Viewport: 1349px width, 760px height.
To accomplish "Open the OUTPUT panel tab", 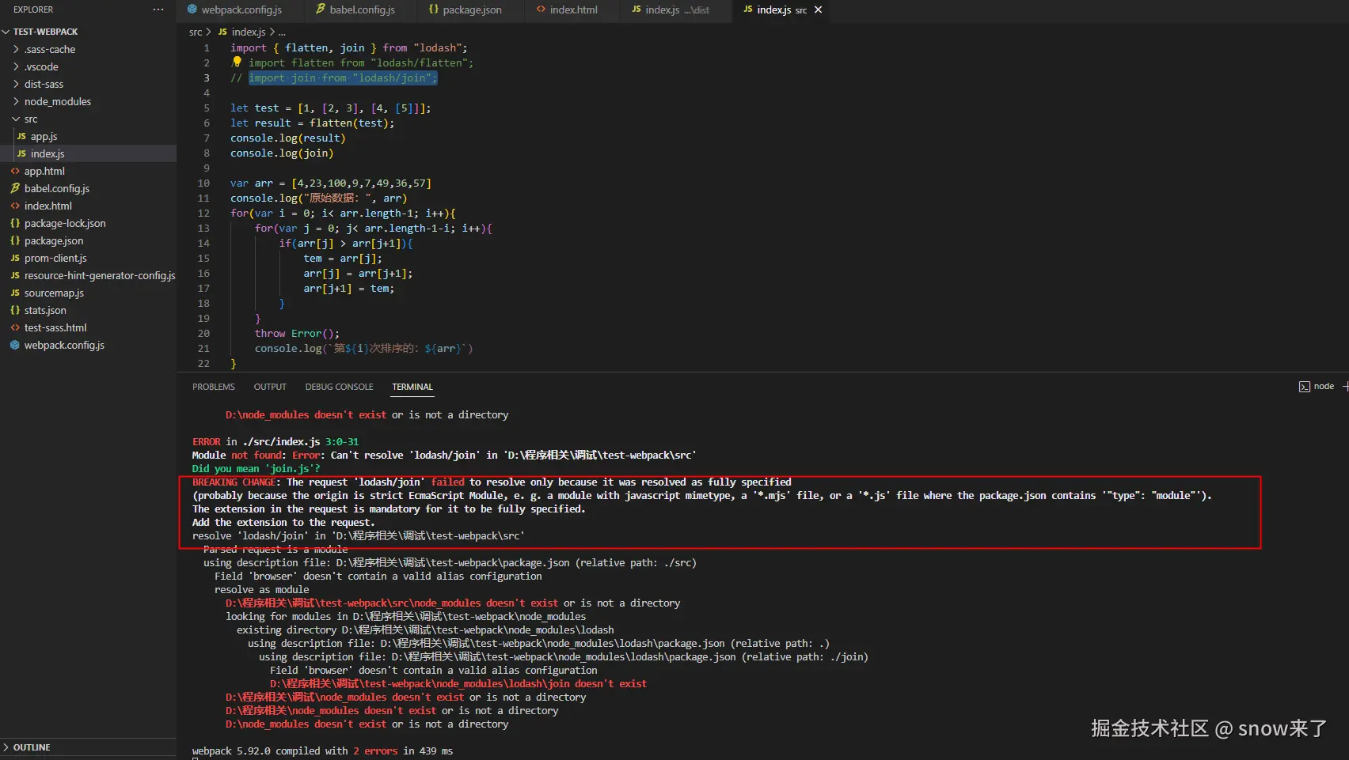I will click(270, 387).
